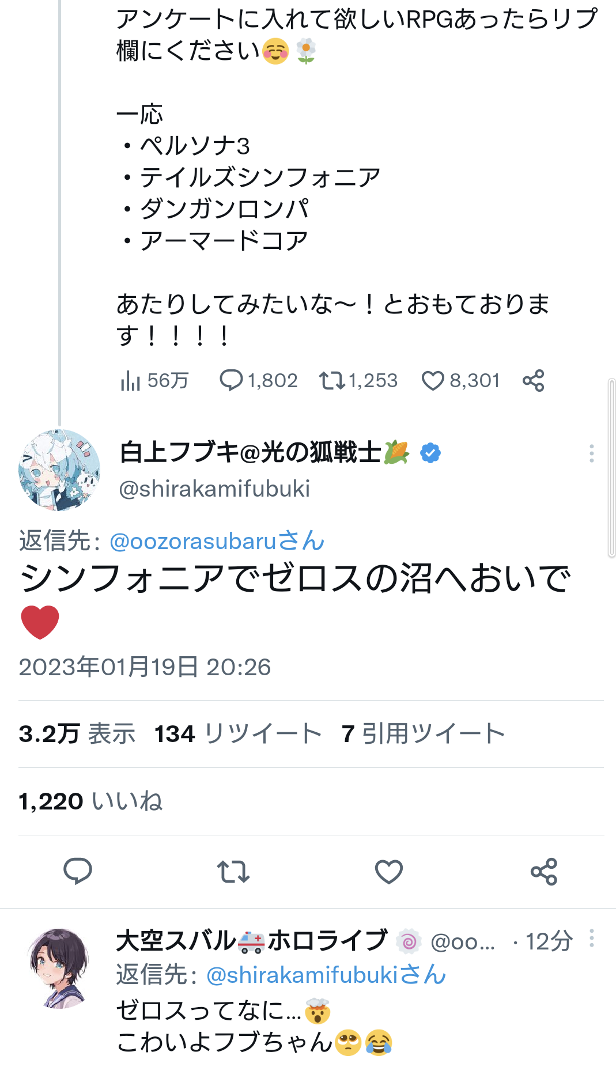
Task: Like Fubuki's reply with the heart icon
Action: [389, 871]
